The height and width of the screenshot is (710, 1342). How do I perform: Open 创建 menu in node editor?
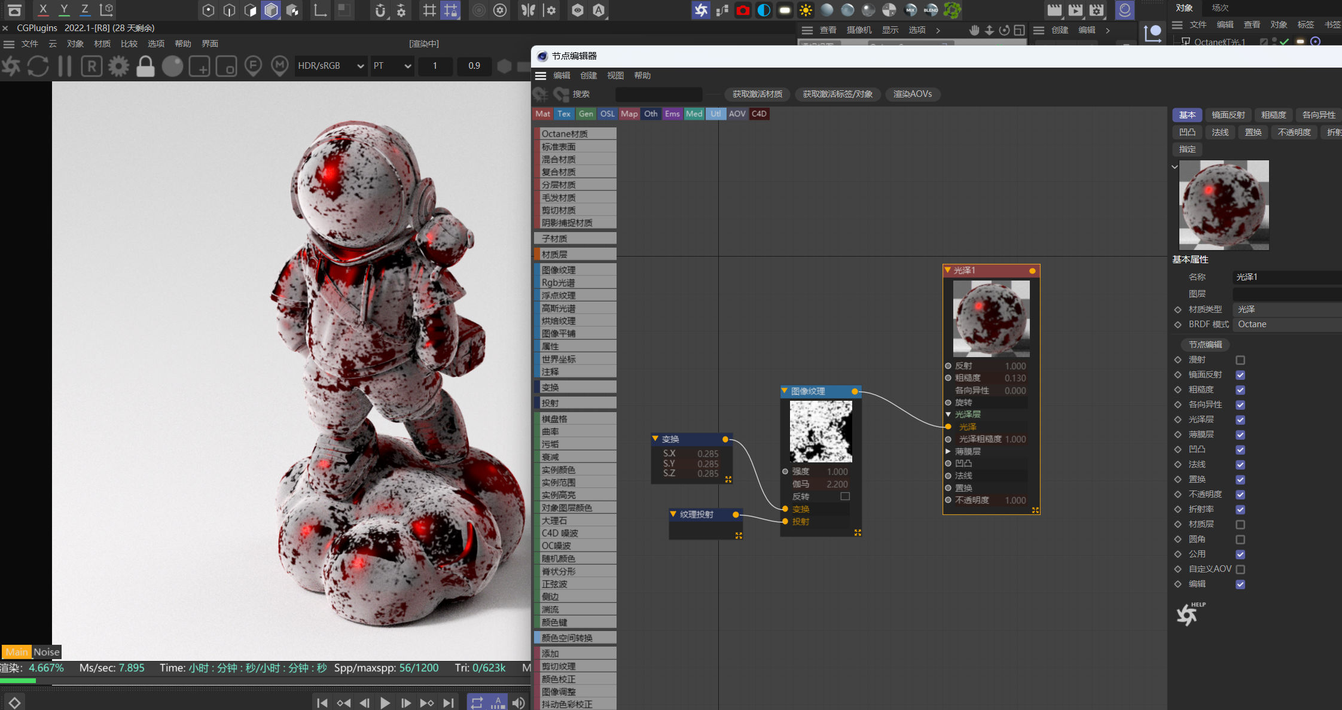click(x=588, y=75)
